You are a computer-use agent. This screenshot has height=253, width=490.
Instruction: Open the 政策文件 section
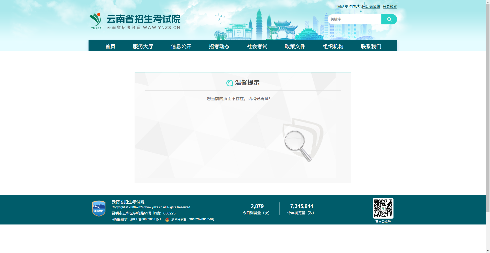[x=295, y=46]
